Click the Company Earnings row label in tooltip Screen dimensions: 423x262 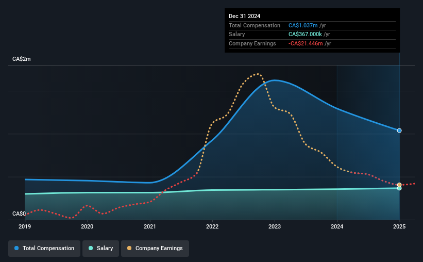click(x=252, y=43)
